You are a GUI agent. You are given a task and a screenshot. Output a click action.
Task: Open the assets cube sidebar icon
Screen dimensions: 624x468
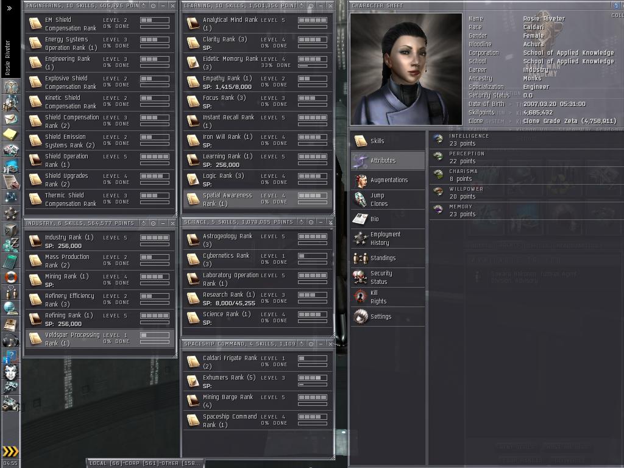11,229
